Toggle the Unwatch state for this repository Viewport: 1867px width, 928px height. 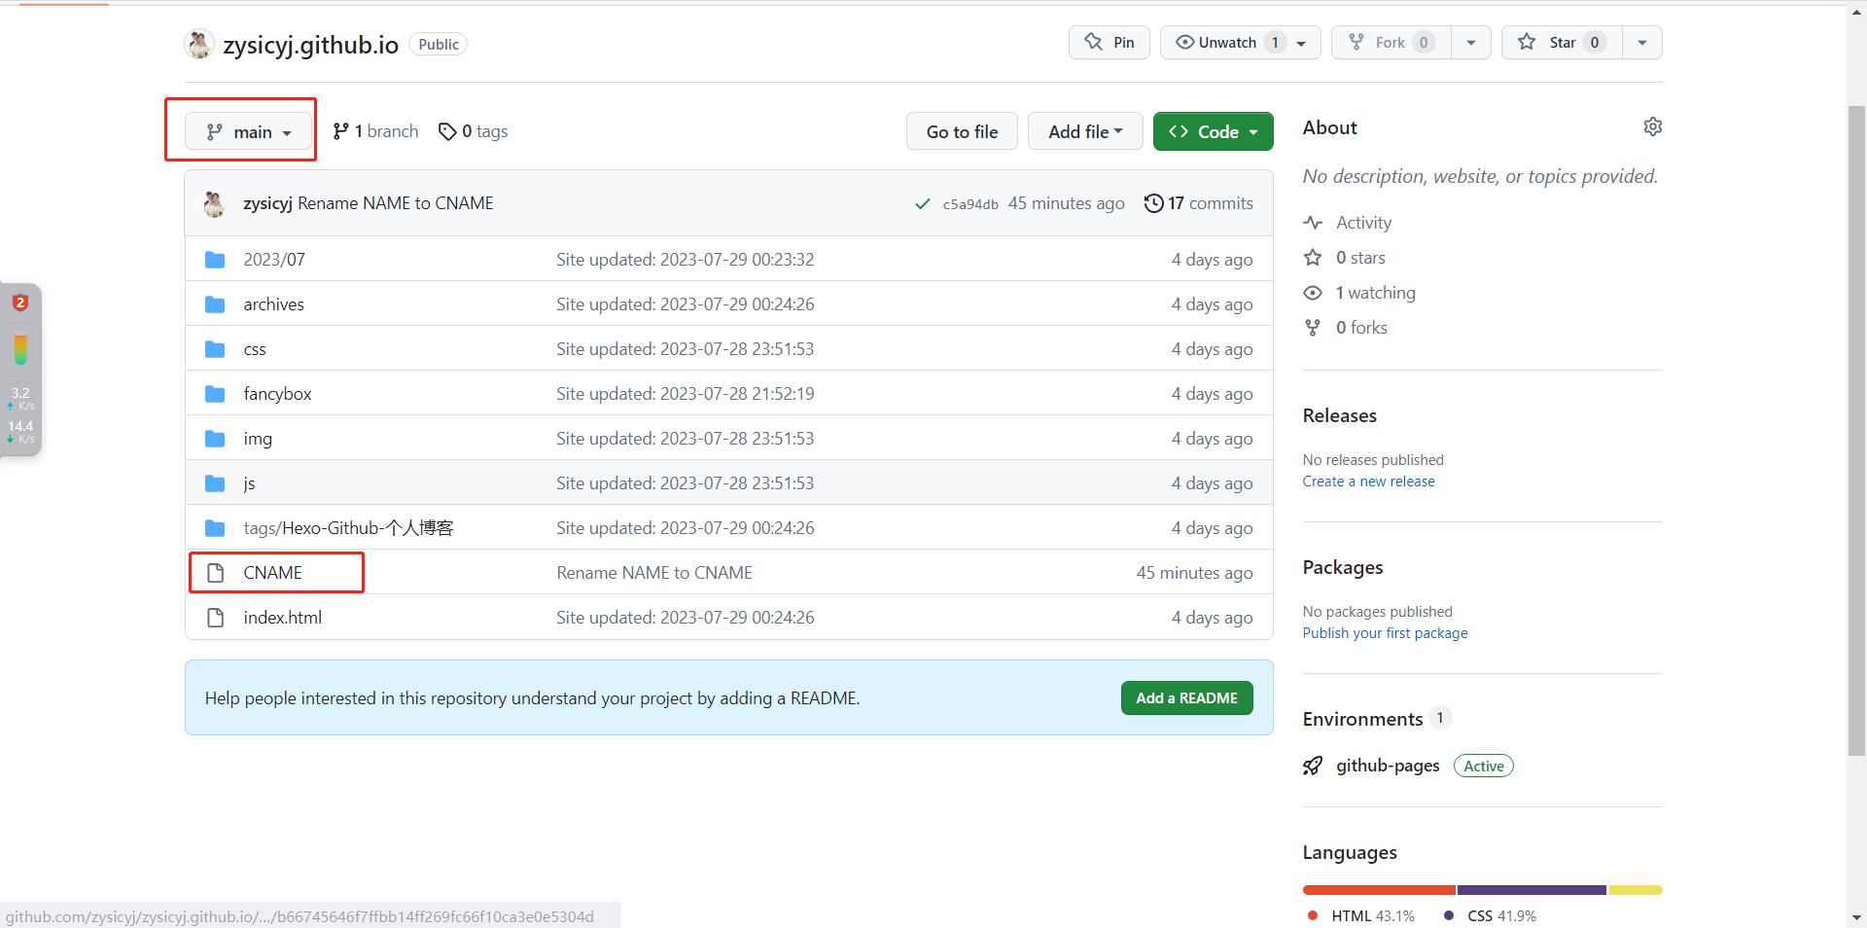click(x=1224, y=42)
